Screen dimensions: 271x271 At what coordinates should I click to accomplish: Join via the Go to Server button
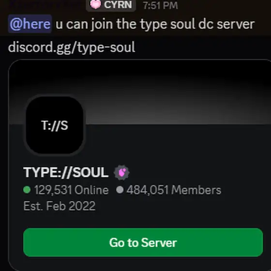[143, 242]
